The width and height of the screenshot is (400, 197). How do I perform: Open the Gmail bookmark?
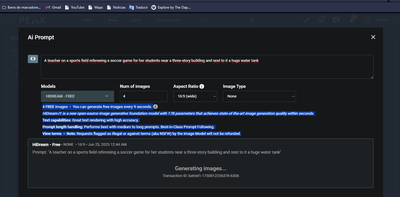53,7
